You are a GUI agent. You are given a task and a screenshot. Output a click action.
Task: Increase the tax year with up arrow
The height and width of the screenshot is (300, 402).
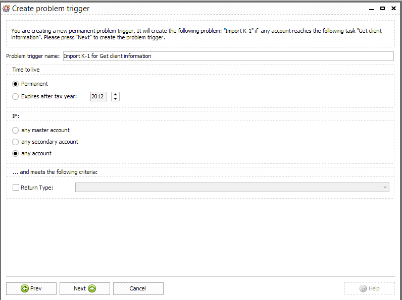coord(115,94)
